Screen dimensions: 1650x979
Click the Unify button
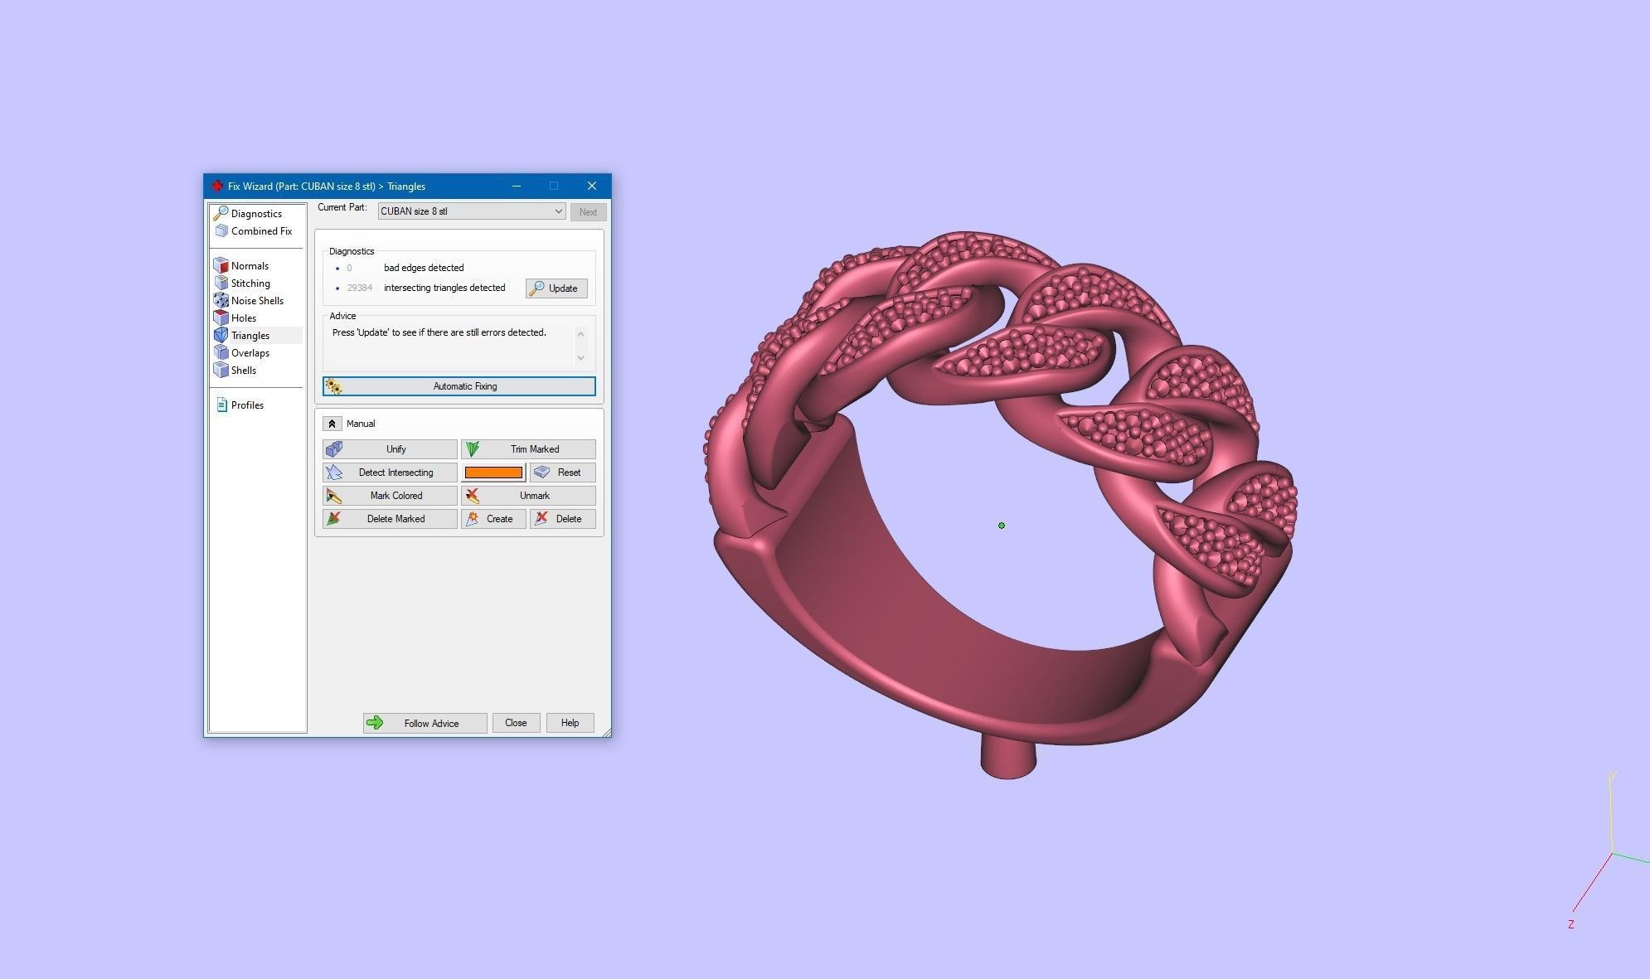390,449
